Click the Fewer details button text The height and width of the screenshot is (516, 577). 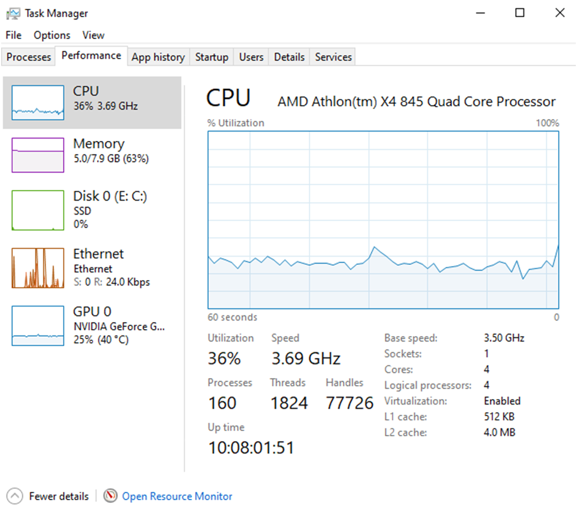coord(59,497)
